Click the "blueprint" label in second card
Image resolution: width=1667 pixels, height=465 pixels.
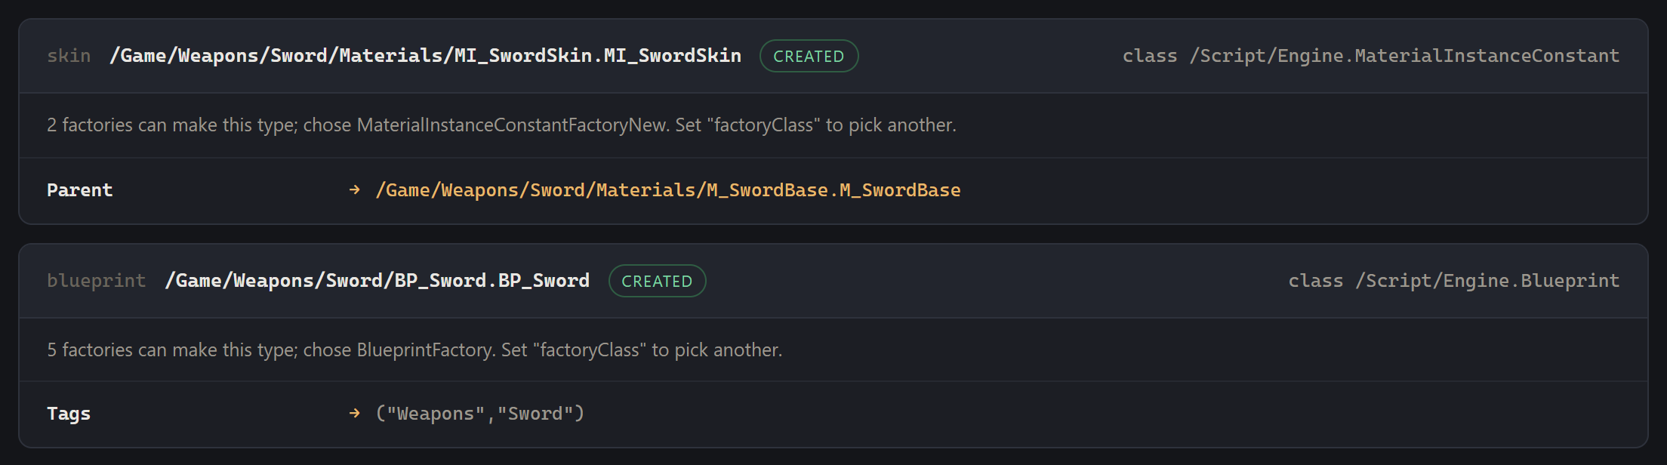[97, 281]
